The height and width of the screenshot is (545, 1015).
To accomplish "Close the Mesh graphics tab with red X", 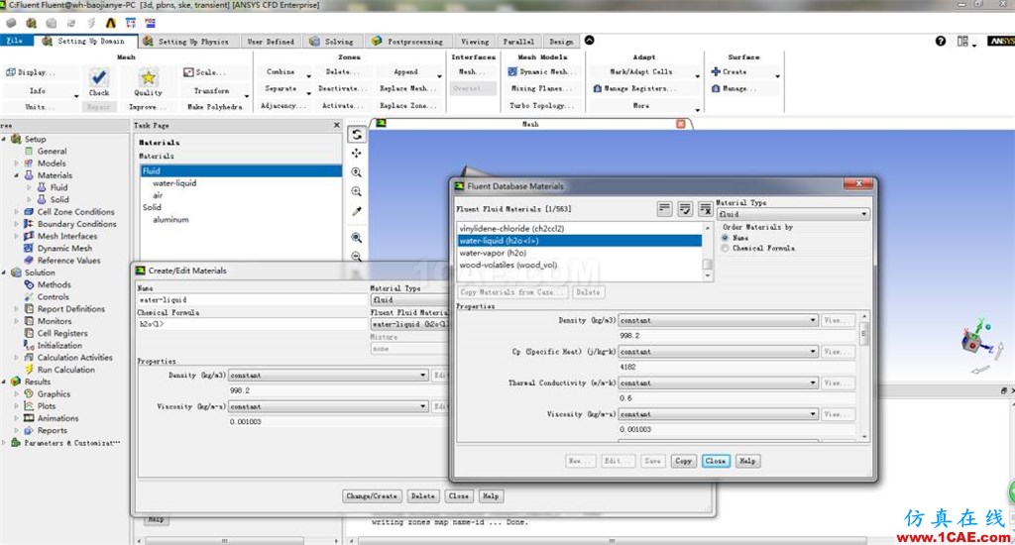I will click(x=680, y=124).
